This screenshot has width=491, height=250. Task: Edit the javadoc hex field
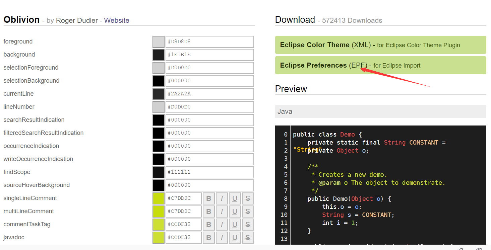[x=184, y=238]
